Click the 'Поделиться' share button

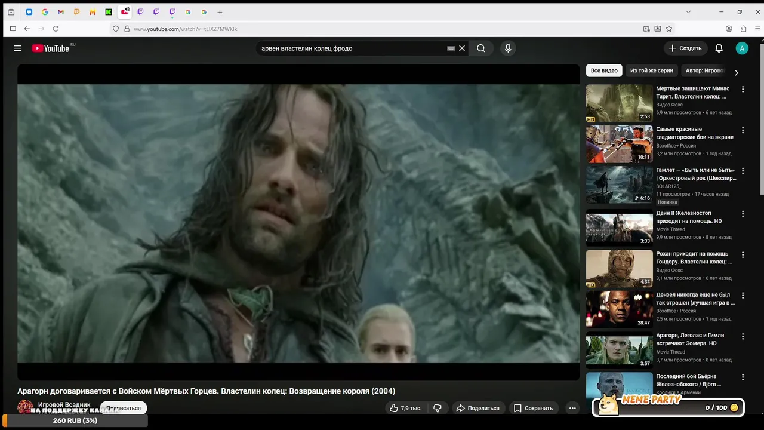pyautogui.click(x=478, y=408)
